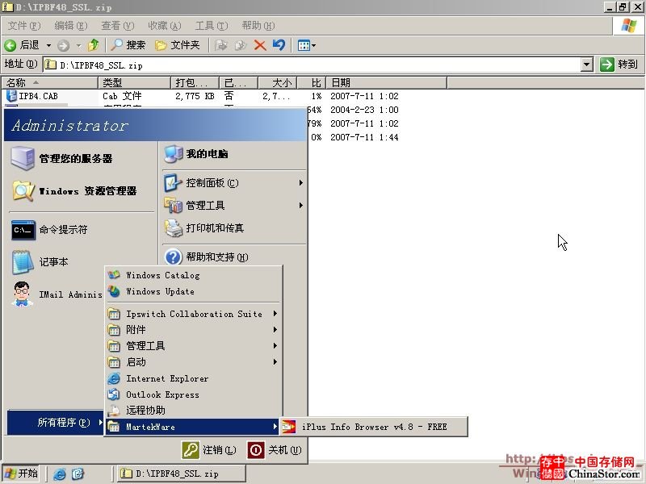Toggle the Folders (文件夹) pane button
Screen dimensions: 646x484
tap(177, 45)
